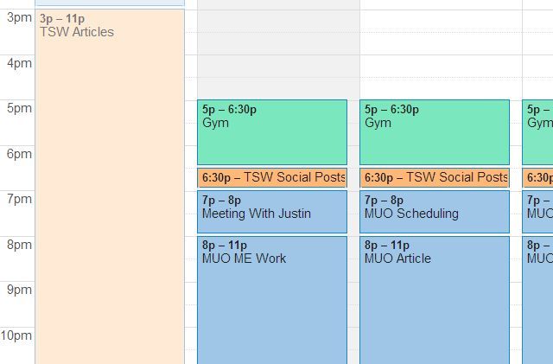Open the Meeting With Justin event
The height and width of the screenshot is (364, 553).
click(x=271, y=212)
